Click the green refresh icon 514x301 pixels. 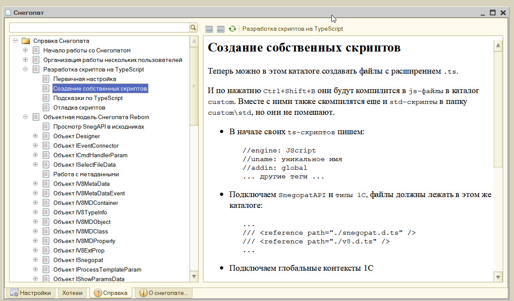(x=232, y=29)
